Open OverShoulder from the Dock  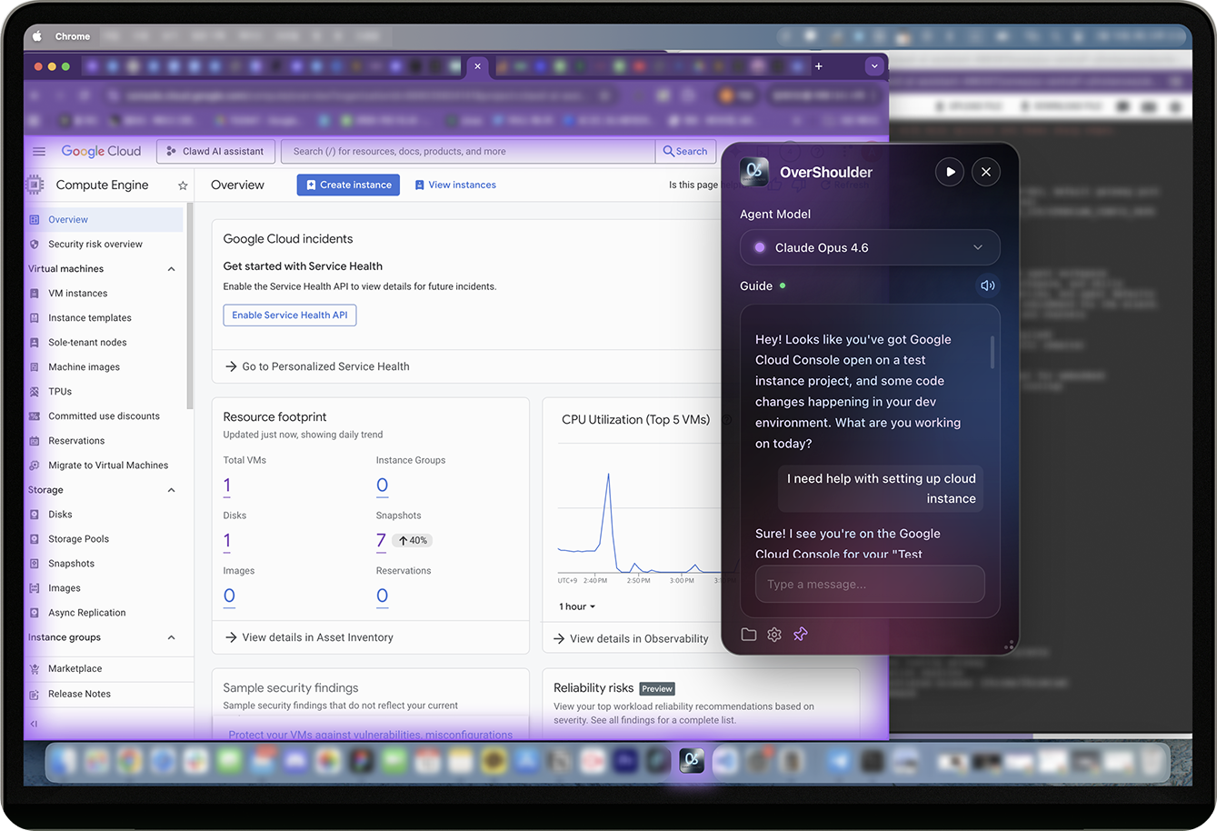click(x=691, y=760)
